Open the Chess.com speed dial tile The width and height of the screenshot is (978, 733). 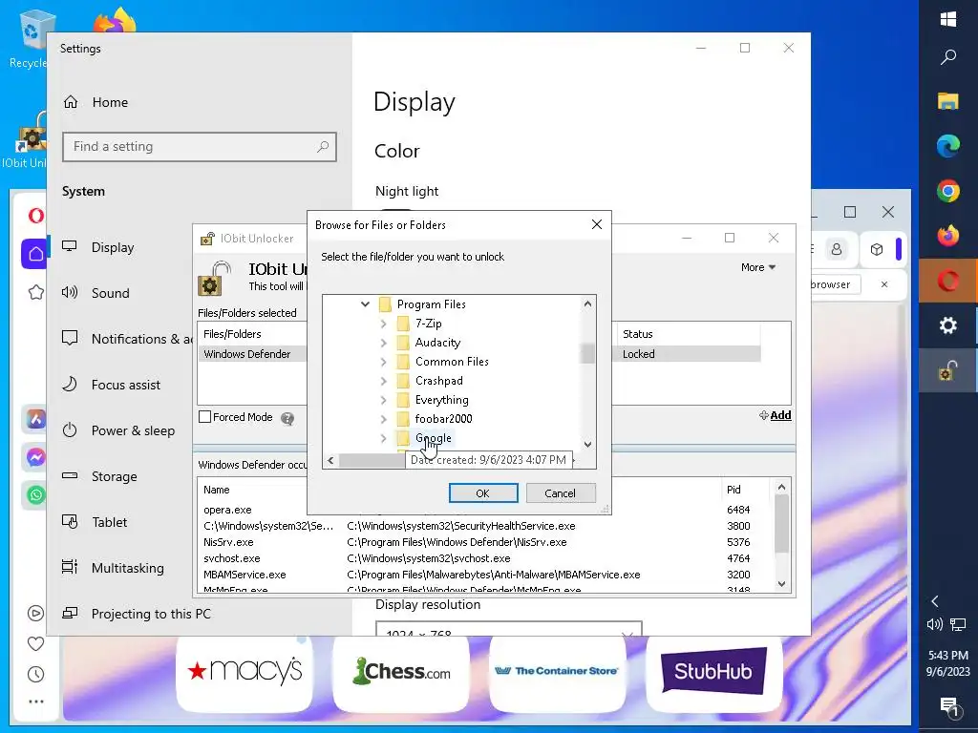(401, 672)
